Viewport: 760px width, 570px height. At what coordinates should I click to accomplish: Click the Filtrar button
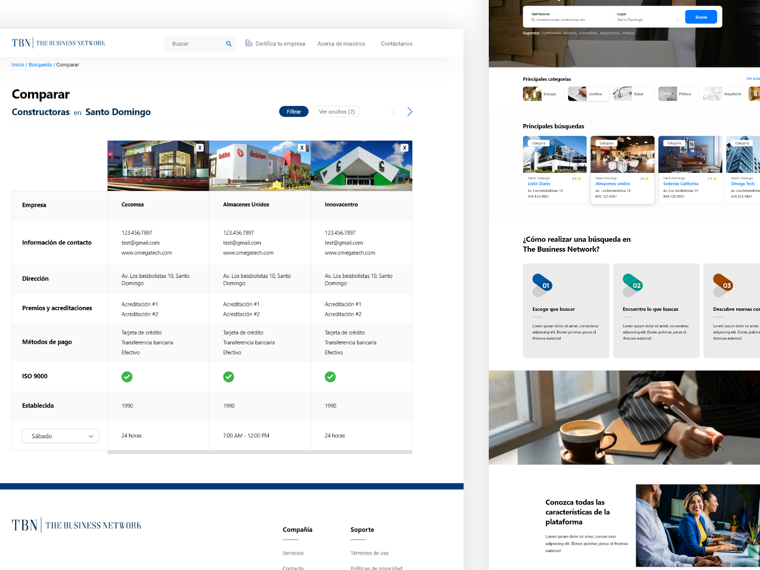coord(294,112)
